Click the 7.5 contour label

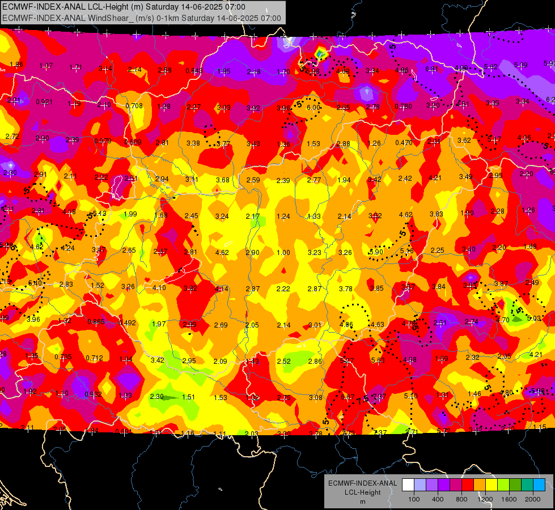tap(362, 400)
